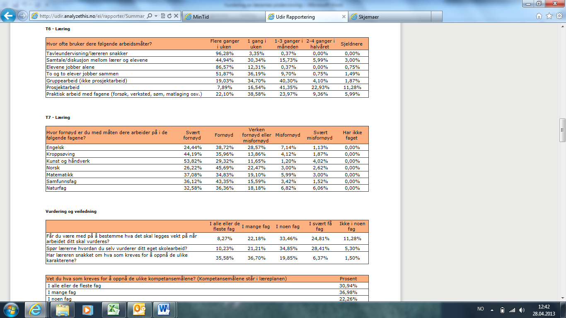Click the forward navigation arrow
Image resolution: width=566 pixels, height=318 pixels.
22,16
